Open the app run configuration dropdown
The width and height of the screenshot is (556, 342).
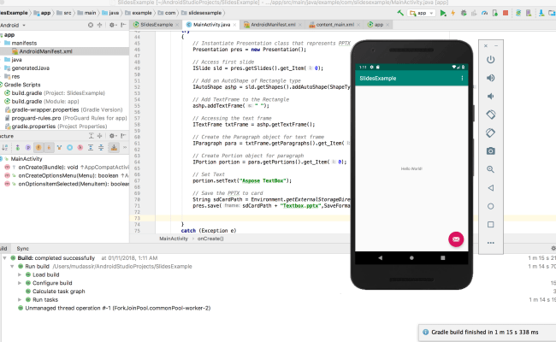coord(422,13)
